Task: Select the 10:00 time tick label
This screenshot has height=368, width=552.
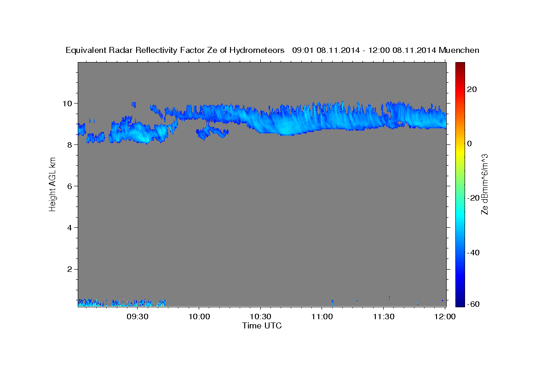Action: click(199, 317)
